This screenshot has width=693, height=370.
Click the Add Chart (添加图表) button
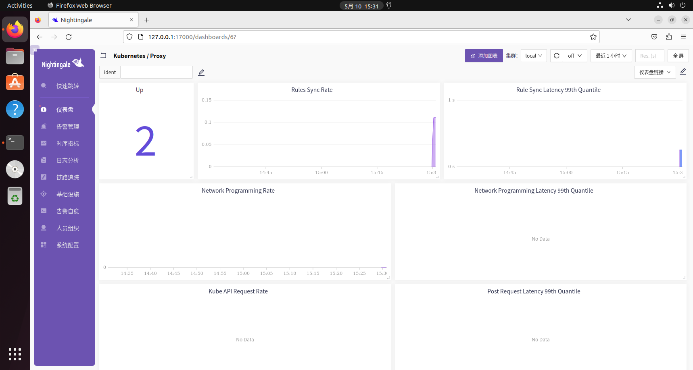pos(484,56)
